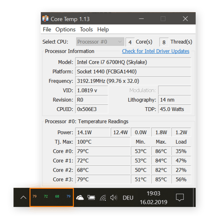Click the CPUID value 0x506E3
This screenshot has height=222, width=208.
92,109
